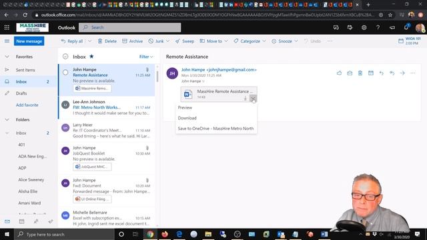The height and width of the screenshot is (240, 427).
Task: Collapse the Favorites section chevron
Action: click(7, 57)
